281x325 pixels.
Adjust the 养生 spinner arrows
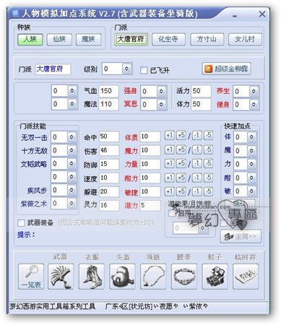click(x=254, y=91)
